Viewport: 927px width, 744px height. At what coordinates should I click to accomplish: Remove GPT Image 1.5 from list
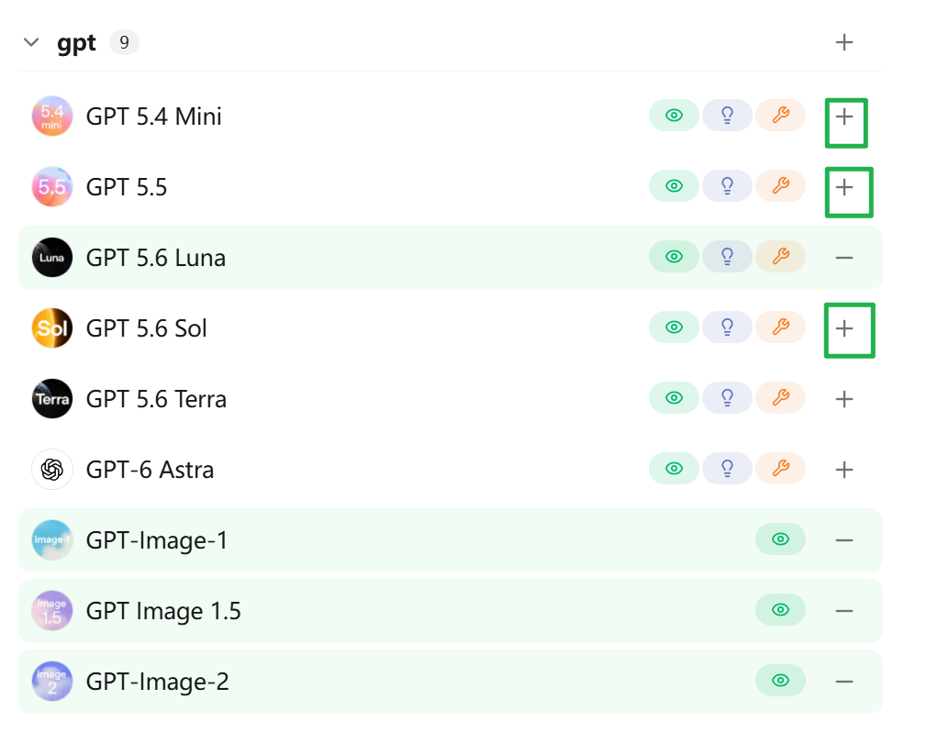[843, 611]
